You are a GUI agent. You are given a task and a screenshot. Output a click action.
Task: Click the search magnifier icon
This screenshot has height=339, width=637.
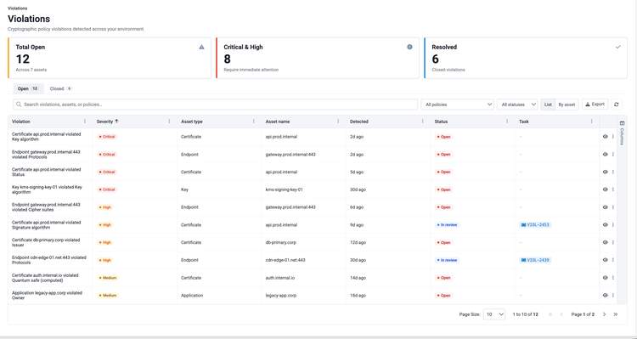point(19,105)
